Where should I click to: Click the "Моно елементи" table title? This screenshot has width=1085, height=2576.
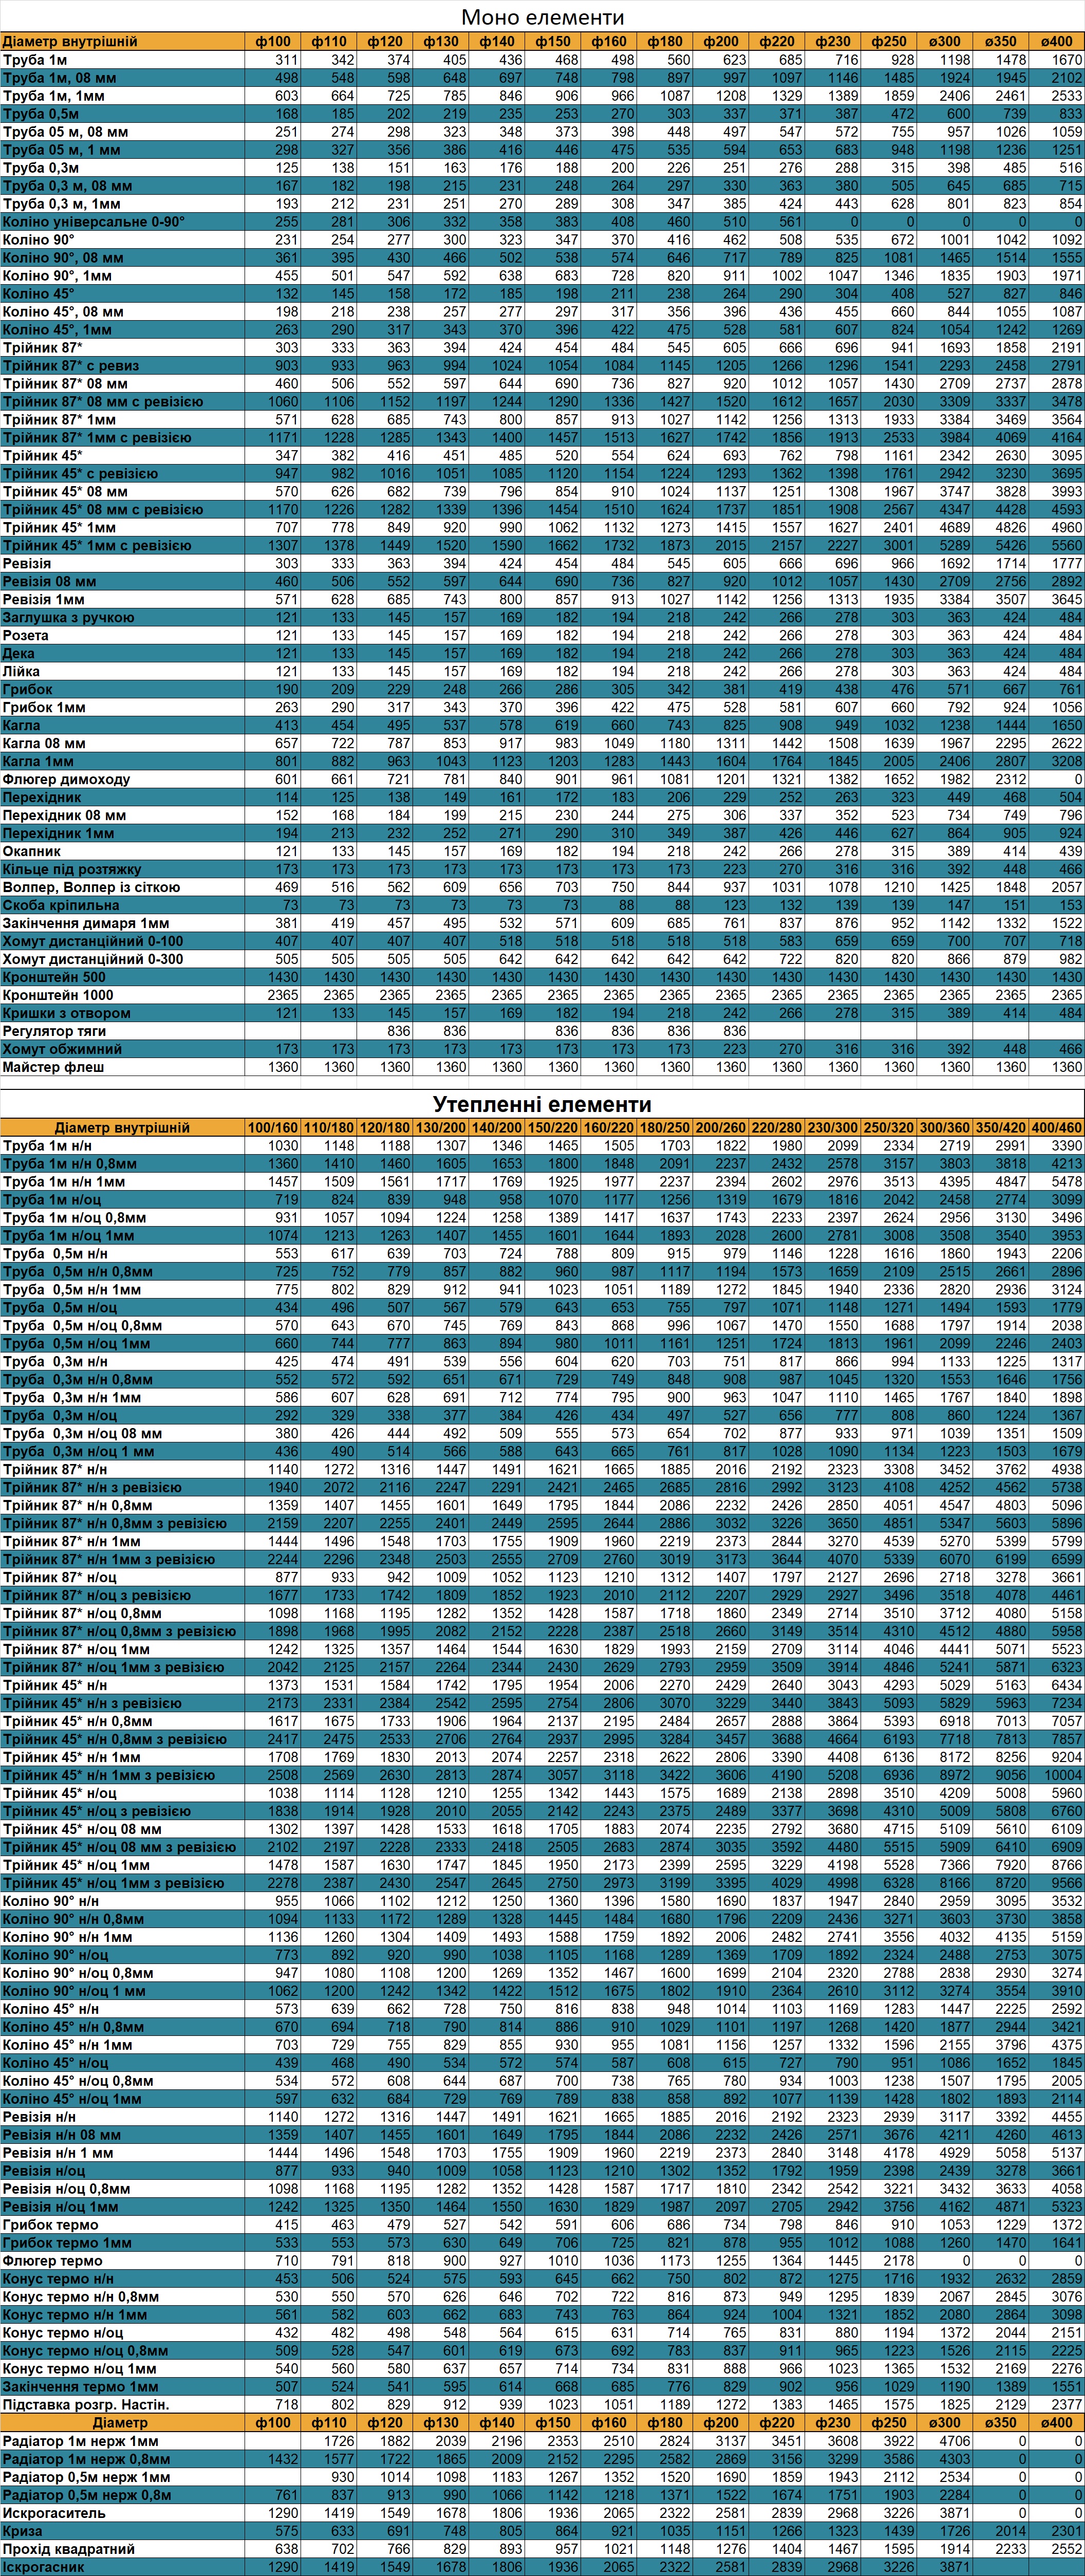coord(542,17)
